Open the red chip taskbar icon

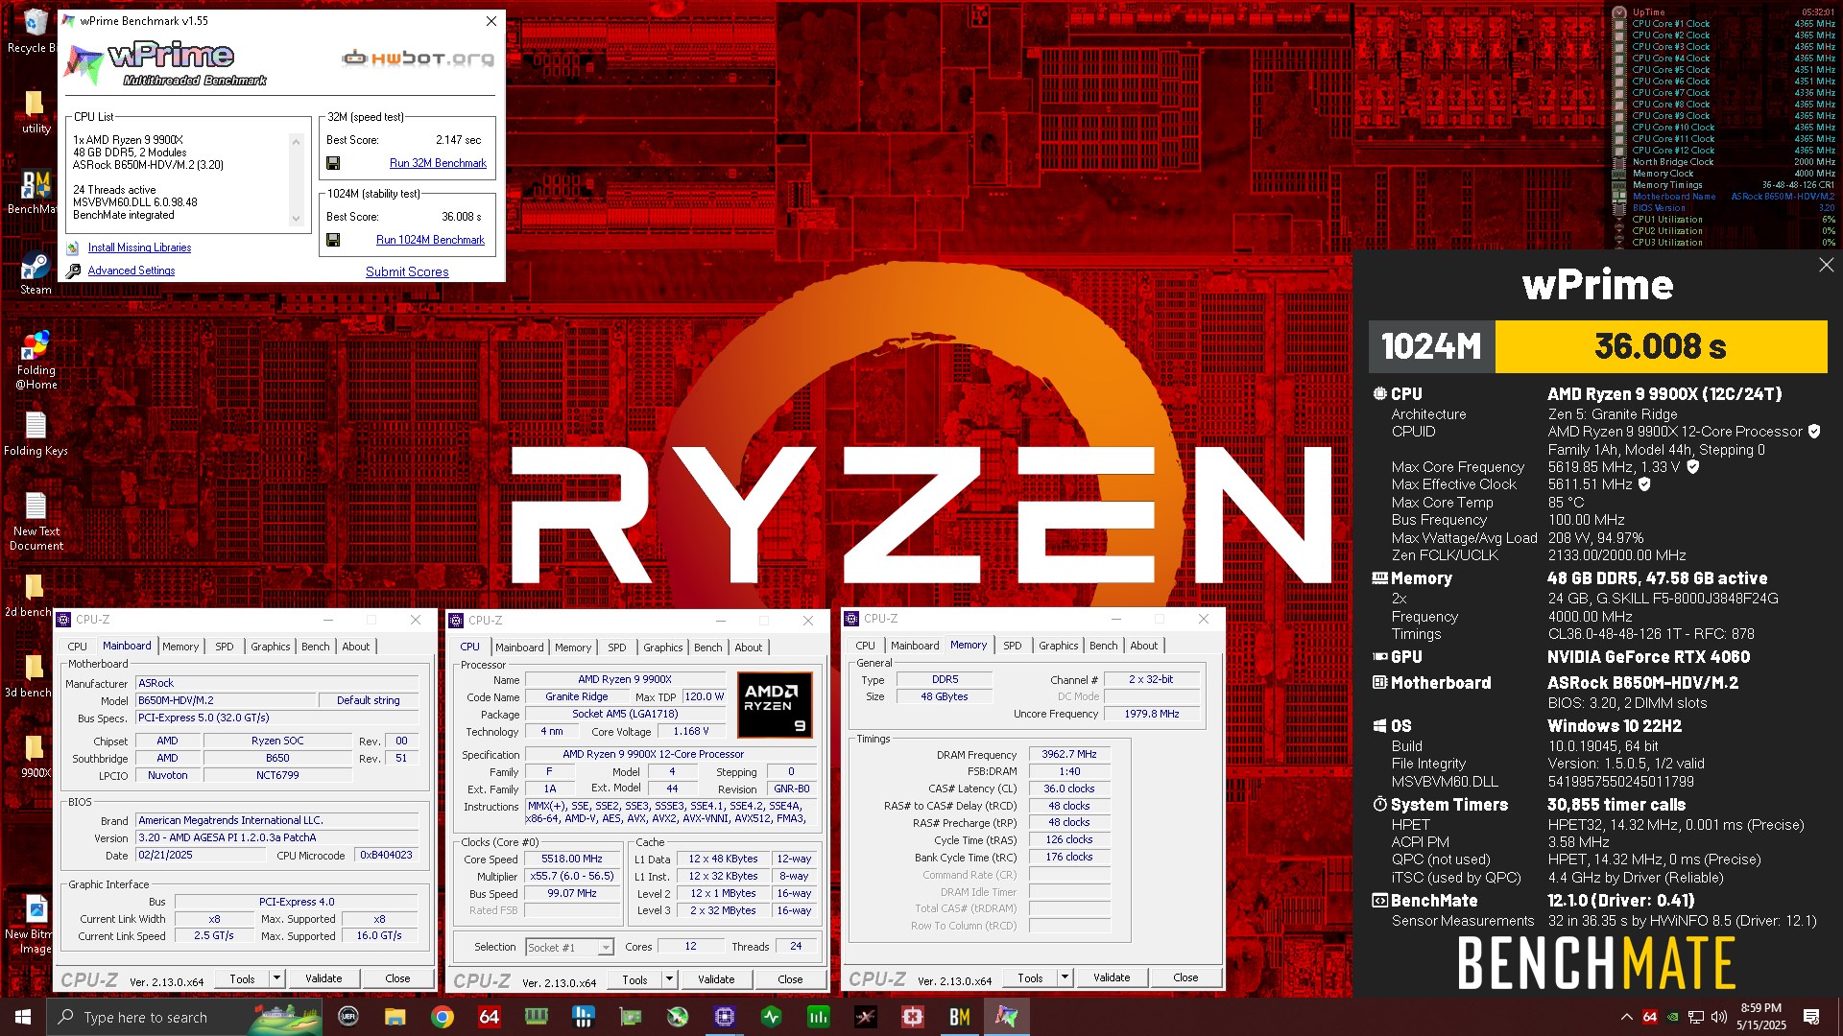click(912, 1017)
